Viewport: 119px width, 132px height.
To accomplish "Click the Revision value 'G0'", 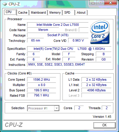I will tap(104, 59).
